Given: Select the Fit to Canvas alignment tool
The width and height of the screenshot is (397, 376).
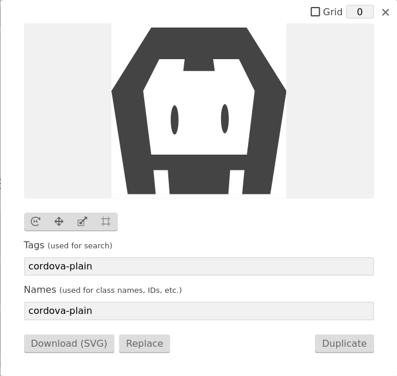Looking at the screenshot, I should [106, 221].
